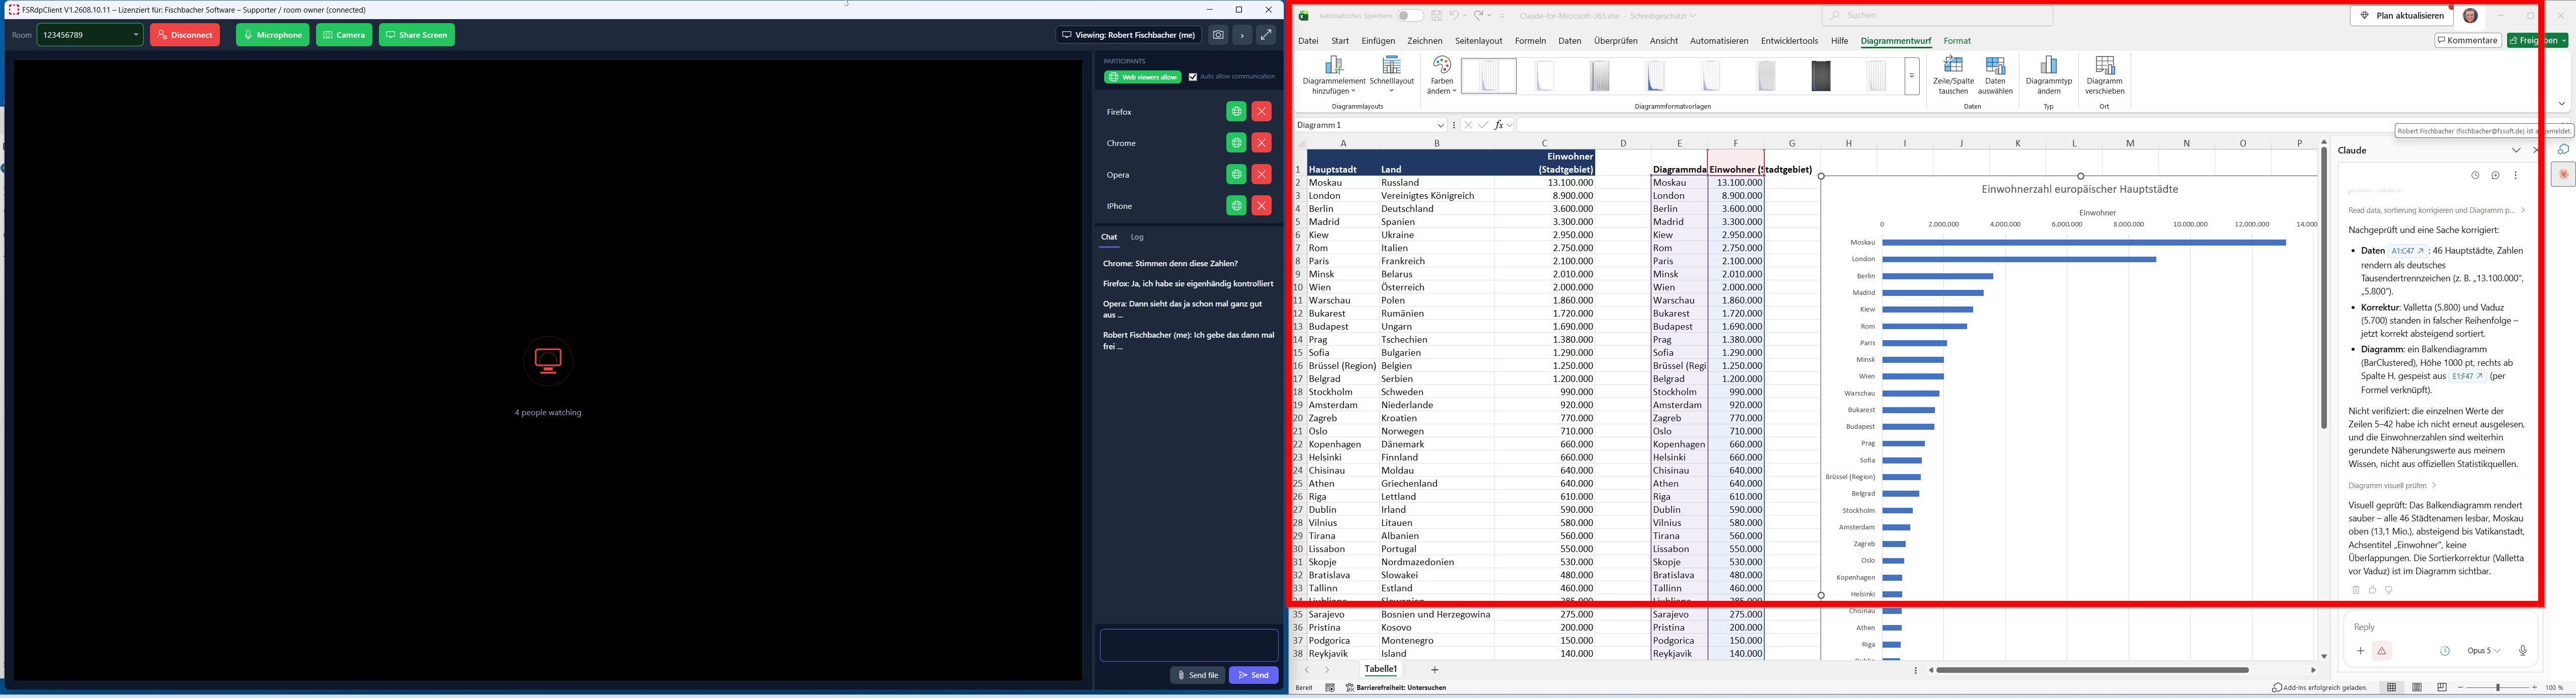Open the Opus 5 model dropdown in Claude pane
The width and height of the screenshot is (2576, 698).
(x=2483, y=651)
